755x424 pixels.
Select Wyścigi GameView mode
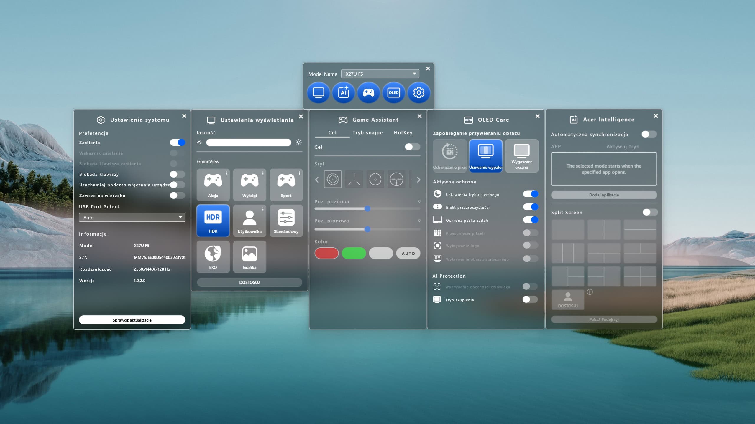click(x=250, y=185)
